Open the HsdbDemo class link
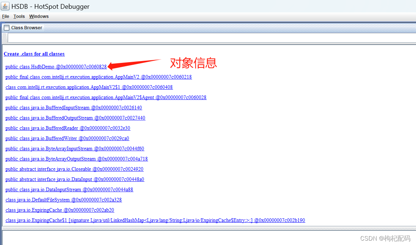 click(x=56, y=67)
